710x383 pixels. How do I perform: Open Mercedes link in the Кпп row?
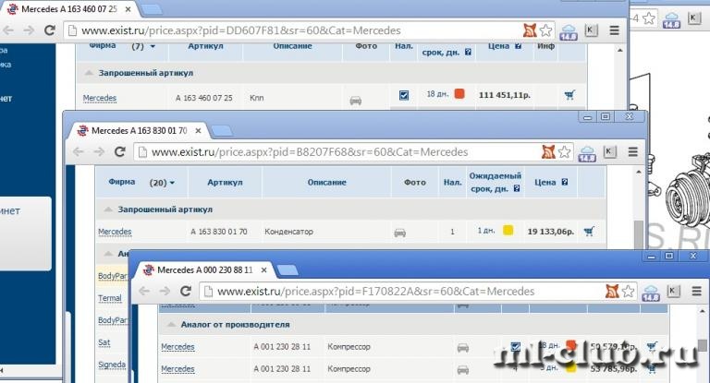pos(100,98)
